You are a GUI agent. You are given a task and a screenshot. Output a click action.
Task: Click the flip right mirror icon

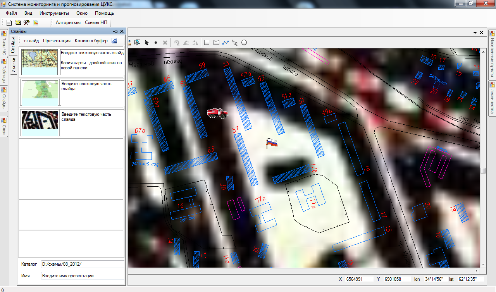pyautogui.click(x=195, y=43)
